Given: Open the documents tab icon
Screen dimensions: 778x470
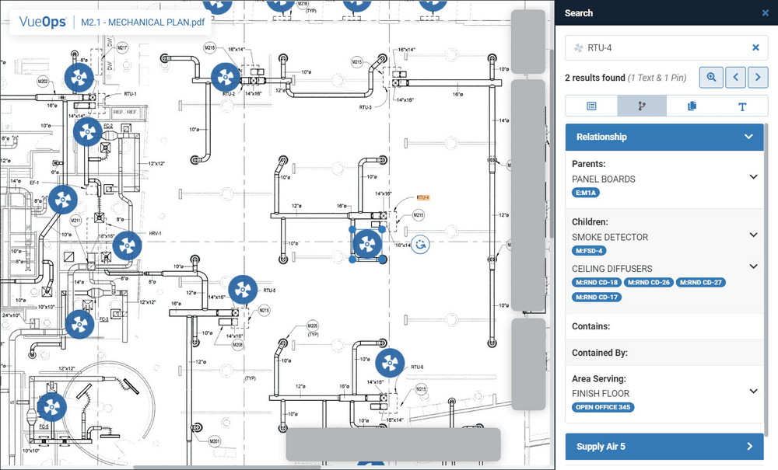Looking at the screenshot, I should pyautogui.click(x=692, y=106).
